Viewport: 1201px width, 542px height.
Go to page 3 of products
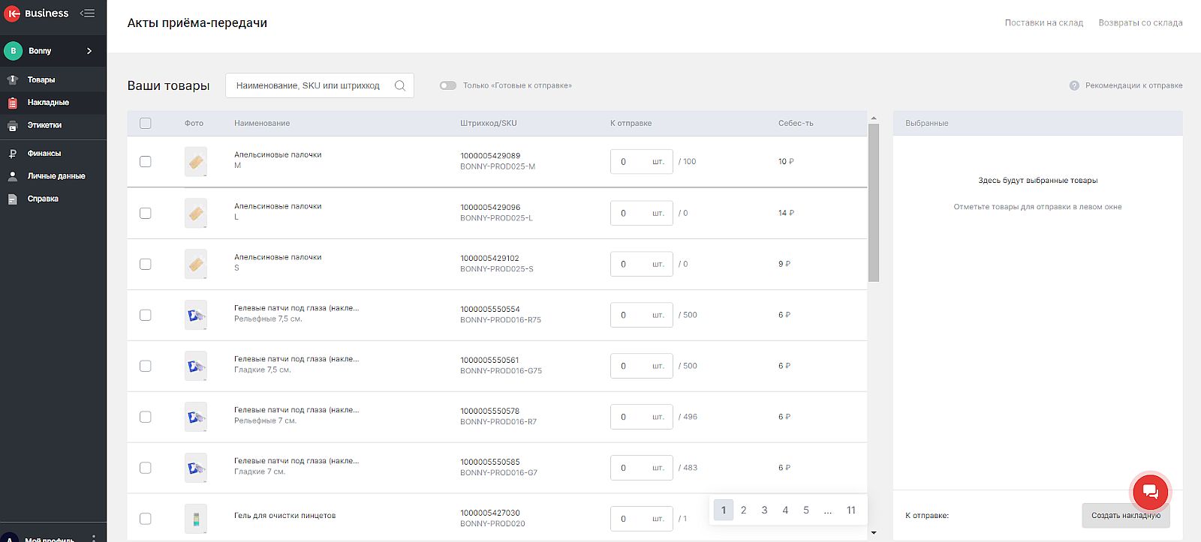(x=765, y=511)
